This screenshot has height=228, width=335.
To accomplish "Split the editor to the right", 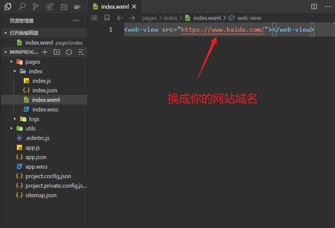I will click(314, 7).
